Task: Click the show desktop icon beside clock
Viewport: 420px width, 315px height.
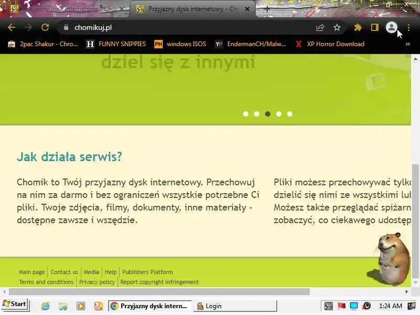Action: [412, 306]
